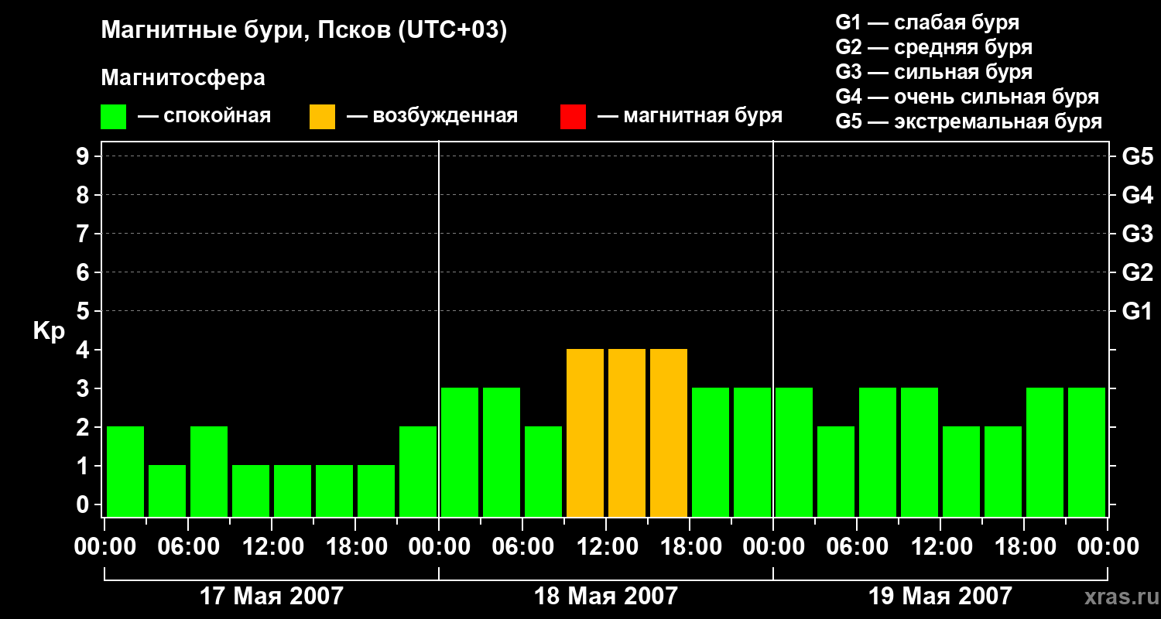Viewport: 1161px width, 619px height.
Task: Click the last green bar on 19 May
Action: tap(1087, 452)
